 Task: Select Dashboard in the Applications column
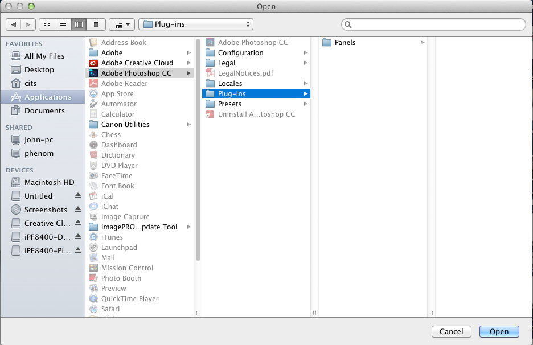point(118,145)
